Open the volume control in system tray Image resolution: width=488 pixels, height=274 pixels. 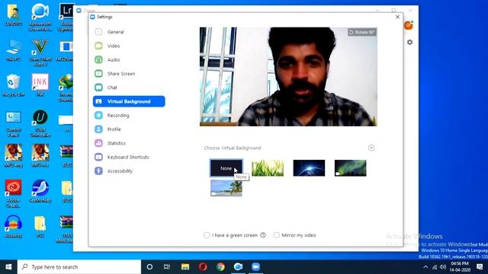coord(443,267)
